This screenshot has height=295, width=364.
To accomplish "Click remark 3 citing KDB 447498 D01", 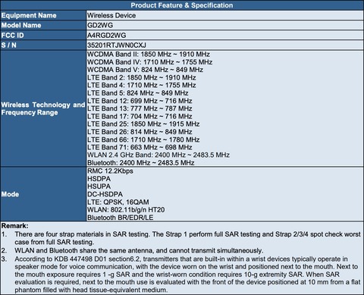I will (181, 275).
